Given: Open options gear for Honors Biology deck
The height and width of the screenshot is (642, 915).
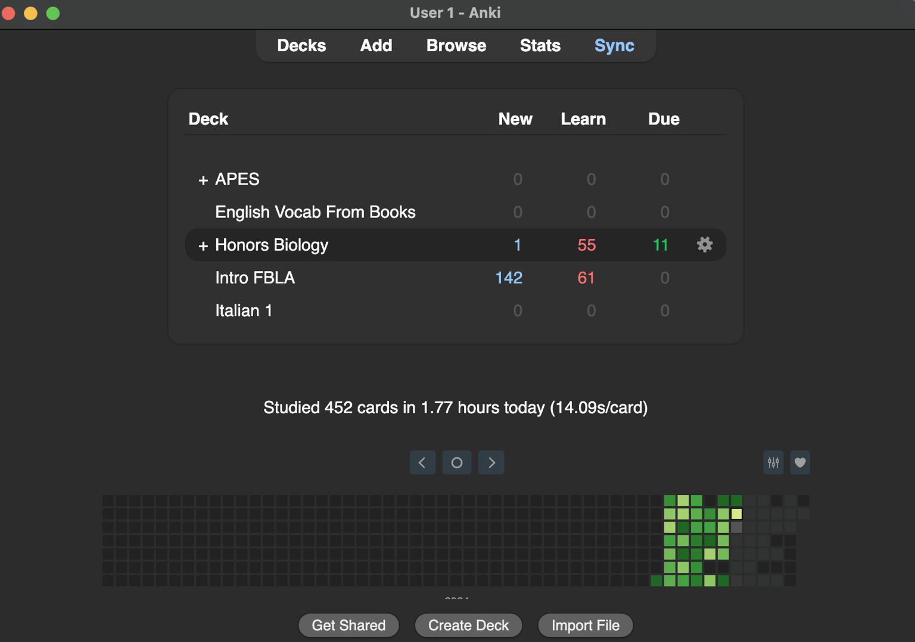Looking at the screenshot, I should (705, 245).
